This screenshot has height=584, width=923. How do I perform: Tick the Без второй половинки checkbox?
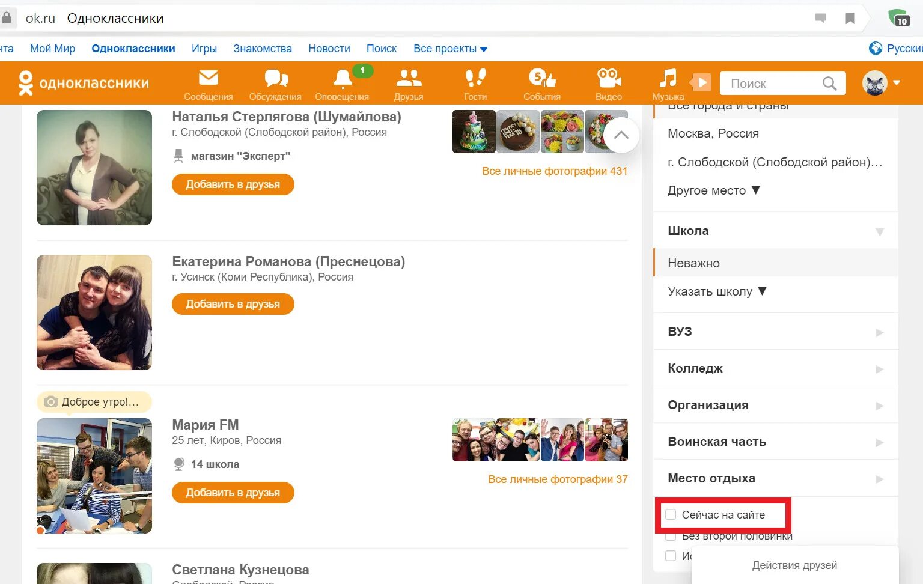pyautogui.click(x=671, y=536)
